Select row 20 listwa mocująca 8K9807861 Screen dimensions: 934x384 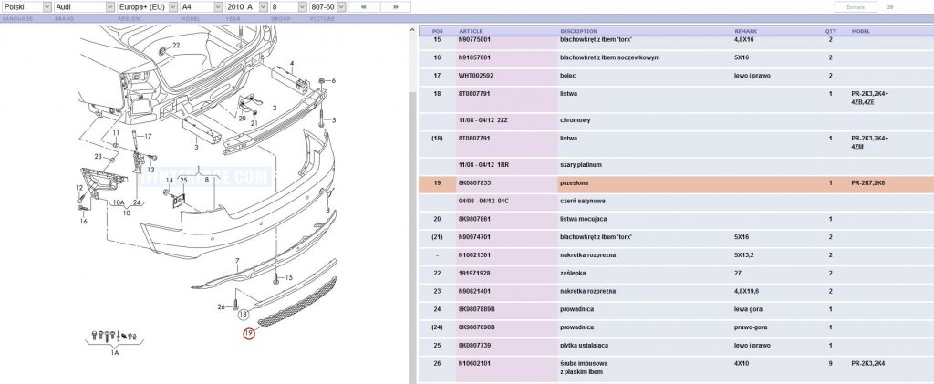pos(676,219)
